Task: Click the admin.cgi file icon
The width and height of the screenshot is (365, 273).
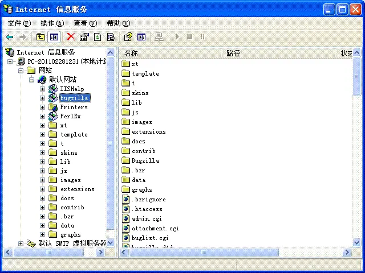Action: coord(126,218)
